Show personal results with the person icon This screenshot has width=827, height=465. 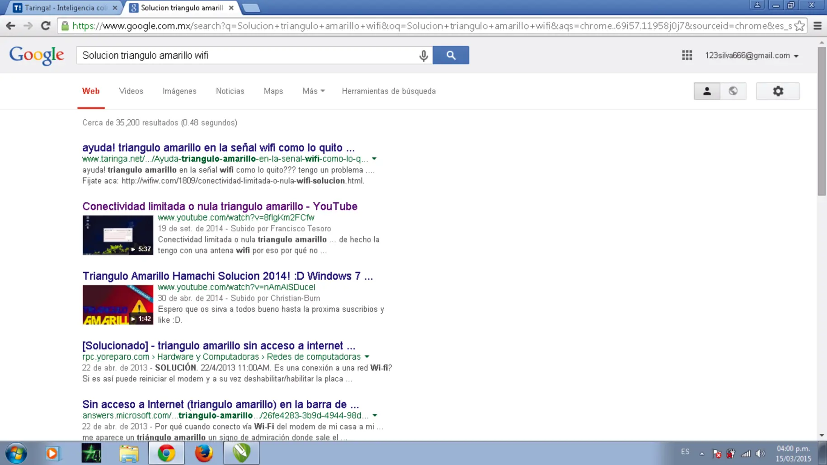click(707, 91)
